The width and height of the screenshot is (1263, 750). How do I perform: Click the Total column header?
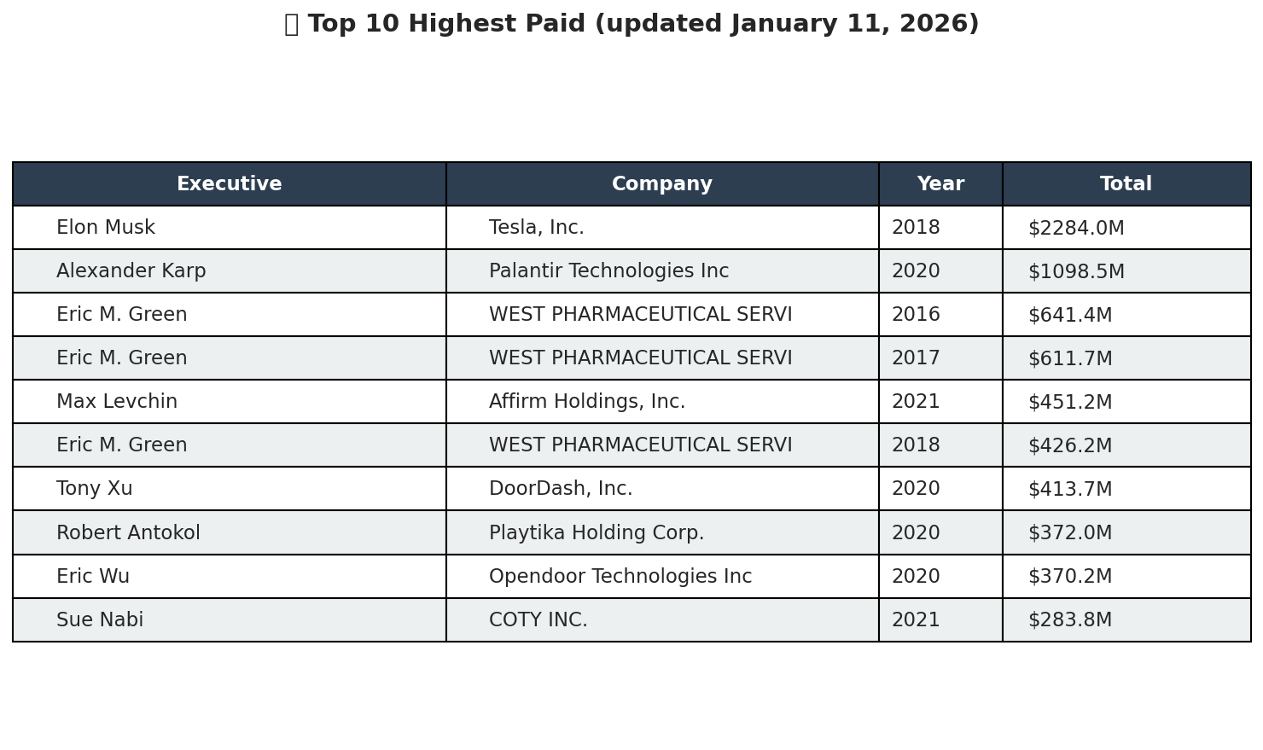coord(1126,184)
